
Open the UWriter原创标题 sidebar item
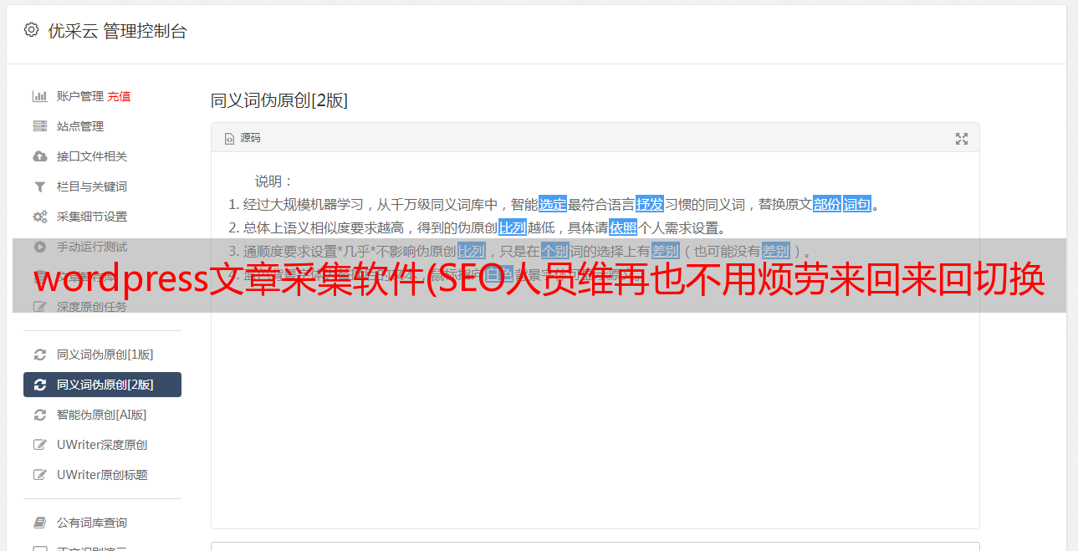point(102,475)
